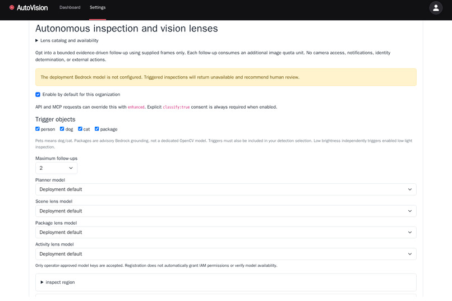
Task: Click the Scene lens model label
Action: (x=54, y=201)
